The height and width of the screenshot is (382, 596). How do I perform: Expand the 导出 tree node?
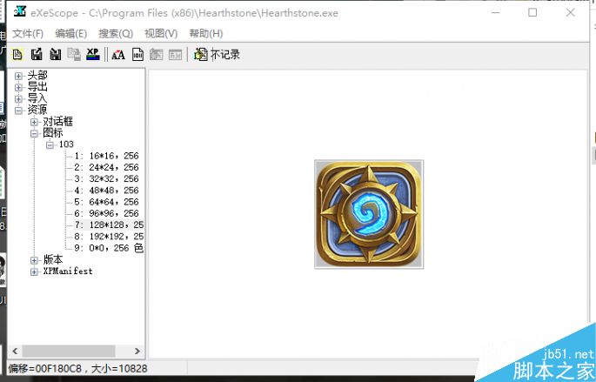(19, 88)
